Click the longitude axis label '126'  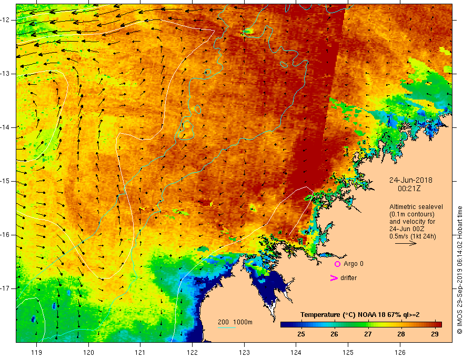click(400, 353)
